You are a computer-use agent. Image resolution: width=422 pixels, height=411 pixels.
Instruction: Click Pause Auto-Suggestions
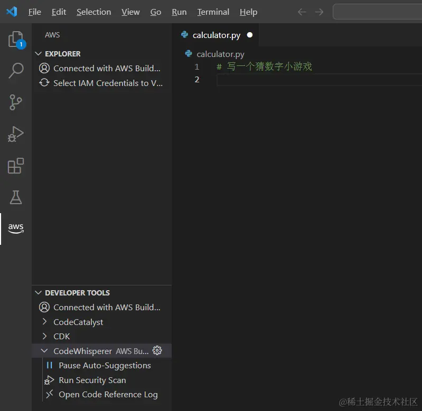(x=105, y=366)
